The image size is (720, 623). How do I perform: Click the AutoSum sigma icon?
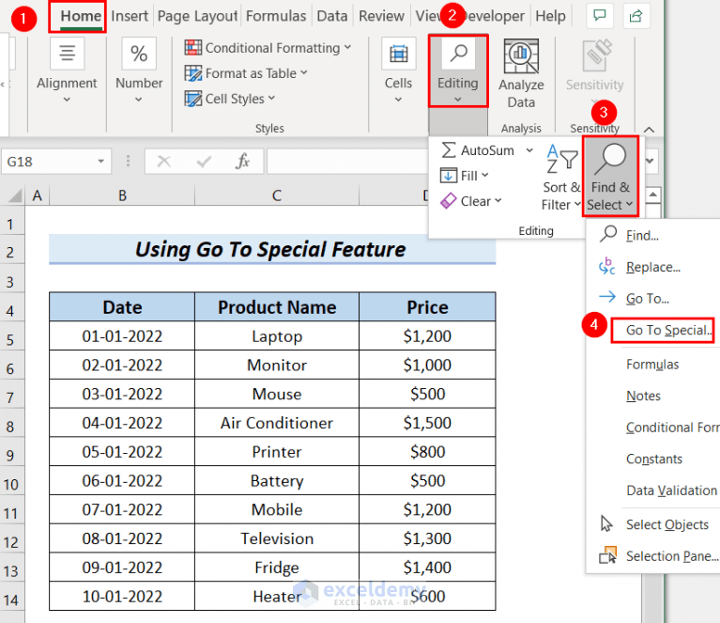point(448,150)
